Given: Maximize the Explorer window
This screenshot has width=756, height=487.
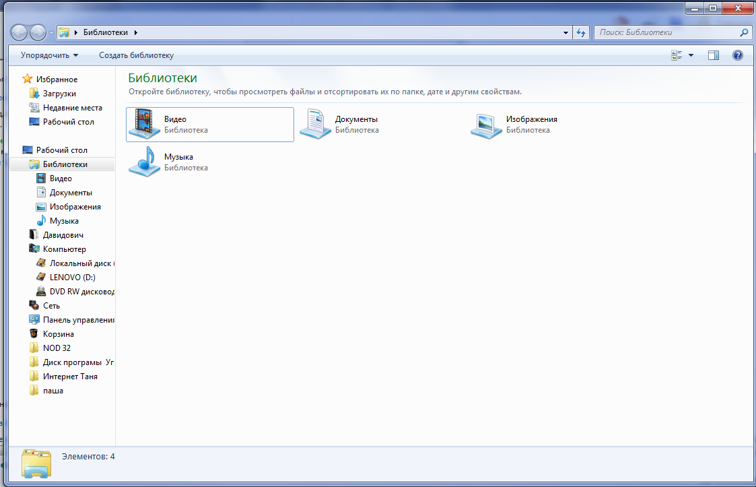Looking at the screenshot, I should coord(713,8).
